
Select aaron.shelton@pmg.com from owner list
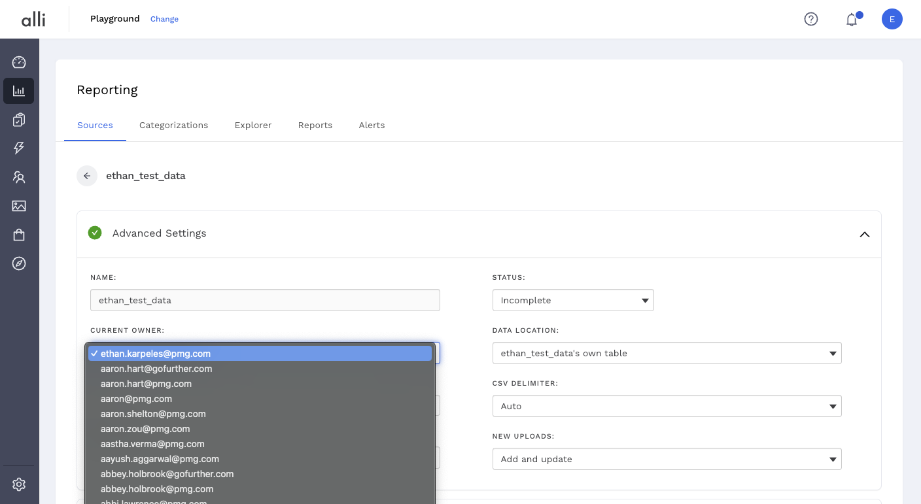click(x=153, y=414)
